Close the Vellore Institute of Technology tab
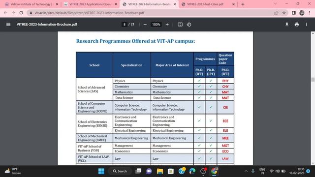Image resolution: width=315 pixels, height=177 pixels. [x=57, y=4]
